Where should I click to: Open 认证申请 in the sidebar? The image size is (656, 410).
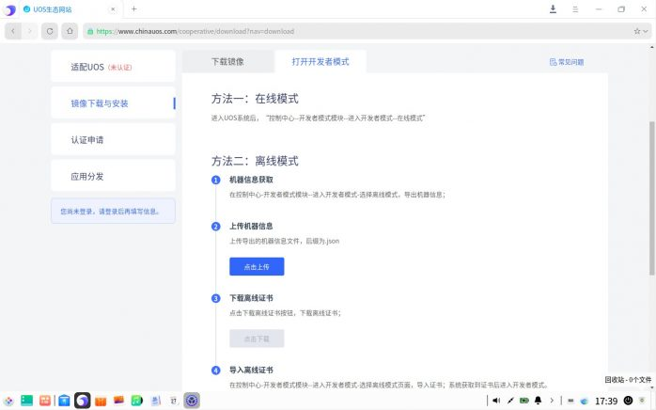(x=113, y=139)
